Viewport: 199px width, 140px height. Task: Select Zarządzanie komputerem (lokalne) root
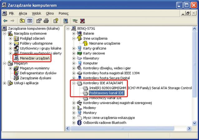pyautogui.click(x=34, y=28)
